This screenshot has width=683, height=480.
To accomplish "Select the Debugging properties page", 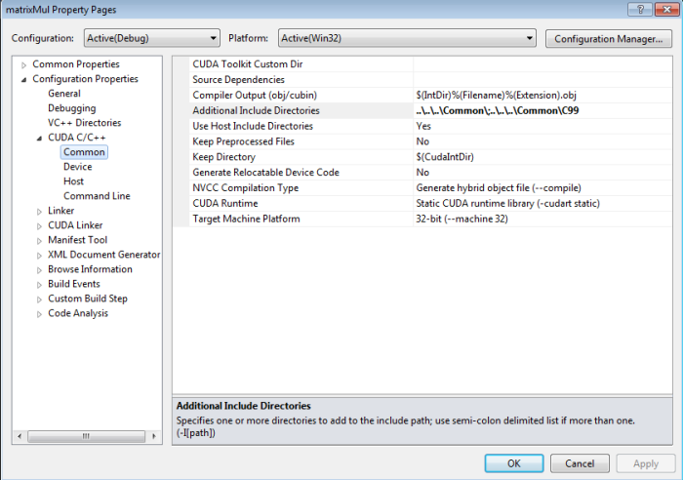I will click(x=71, y=108).
